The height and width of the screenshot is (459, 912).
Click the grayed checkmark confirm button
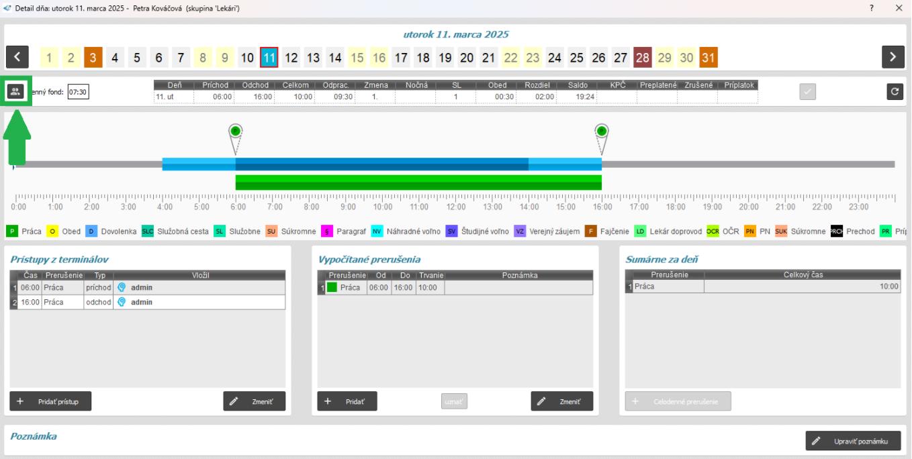click(x=809, y=92)
